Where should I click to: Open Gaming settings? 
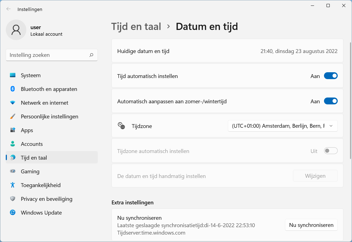(13, 171)
